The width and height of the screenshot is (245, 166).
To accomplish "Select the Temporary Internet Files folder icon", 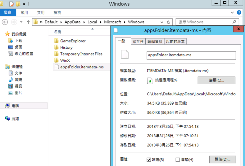I will 57,54.
